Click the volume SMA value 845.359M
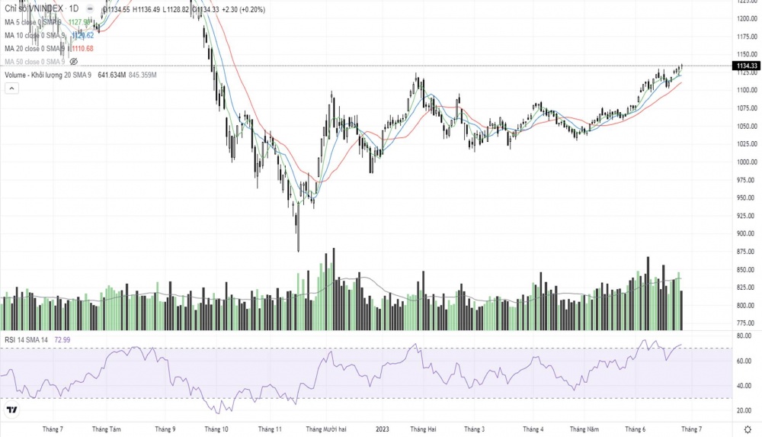This screenshot has height=437, width=762. click(x=142, y=75)
